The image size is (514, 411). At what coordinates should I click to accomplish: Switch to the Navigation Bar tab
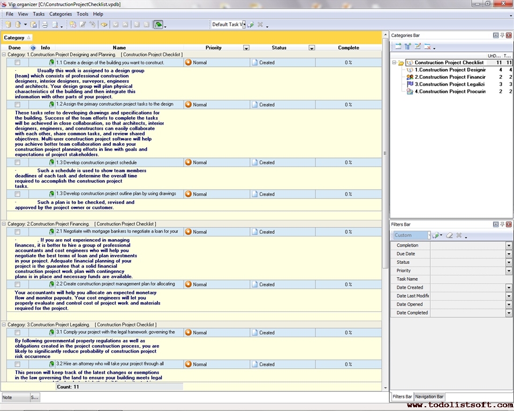click(x=429, y=397)
